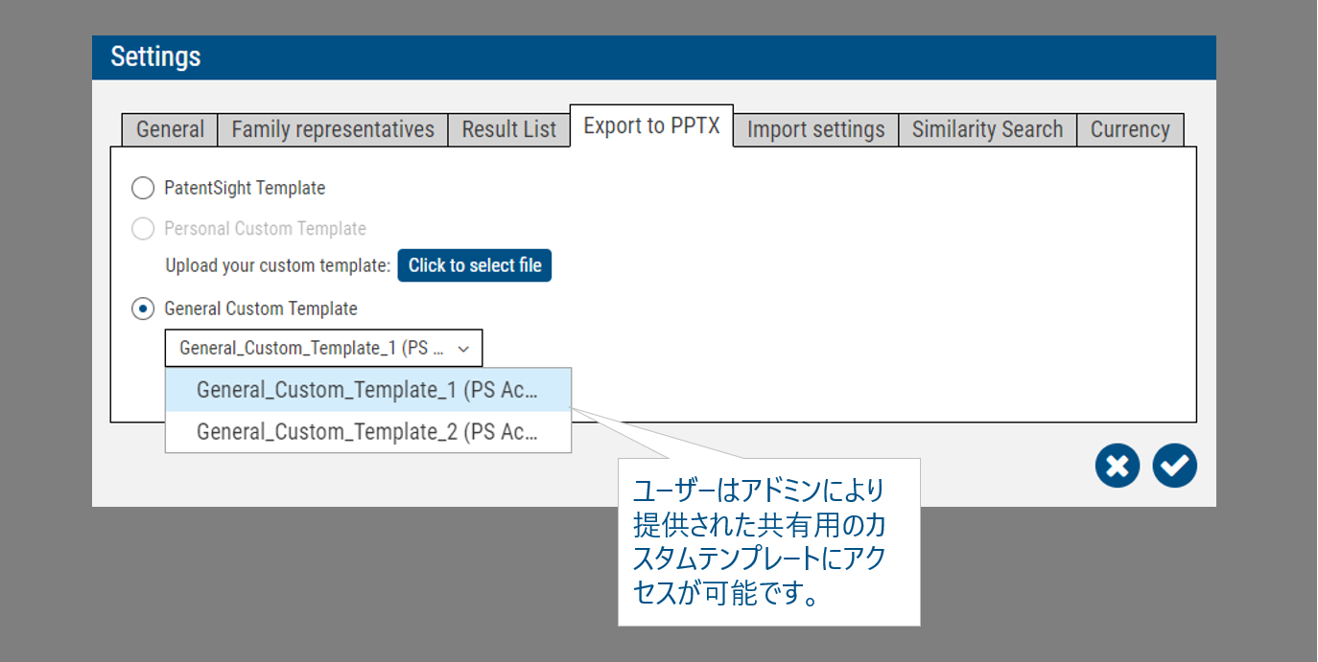Select the General Custom Template radio button
This screenshot has width=1318, height=662.
pos(143,308)
